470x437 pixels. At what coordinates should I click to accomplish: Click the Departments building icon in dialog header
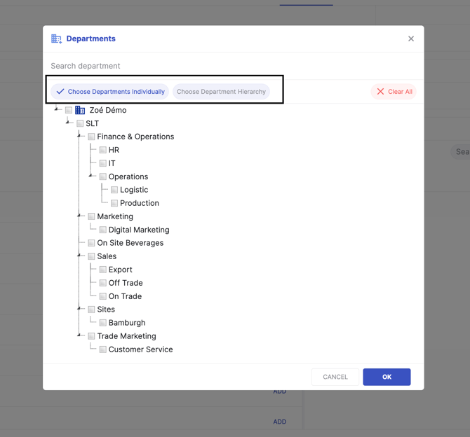56,39
